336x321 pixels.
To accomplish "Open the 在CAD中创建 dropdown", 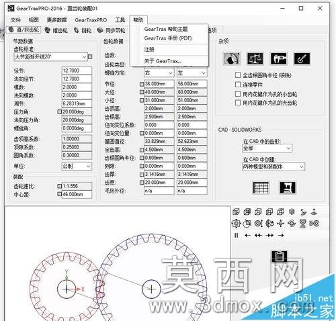I will pos(274,167).
